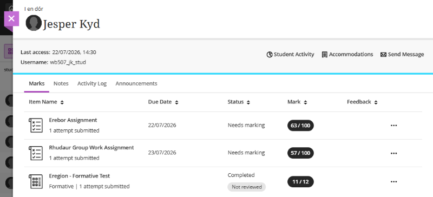The width and height of the screenshot is (433, 197).
Task: Sort by Mark column arrows
Action: click(305, 102)
